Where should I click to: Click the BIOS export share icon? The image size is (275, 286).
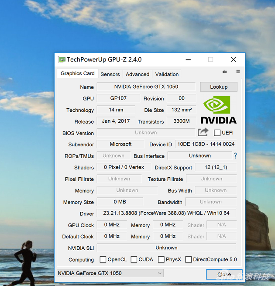click(203, 132)
